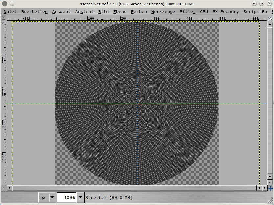Click the blue horizontal guide line
Image resolution: width=274 pixels, height=205 pixels.
[x=33, y=103]
